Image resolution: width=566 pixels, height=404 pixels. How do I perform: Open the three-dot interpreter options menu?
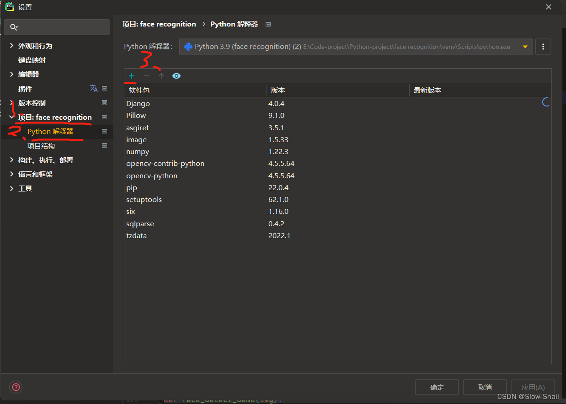click(x=543, y=47)
